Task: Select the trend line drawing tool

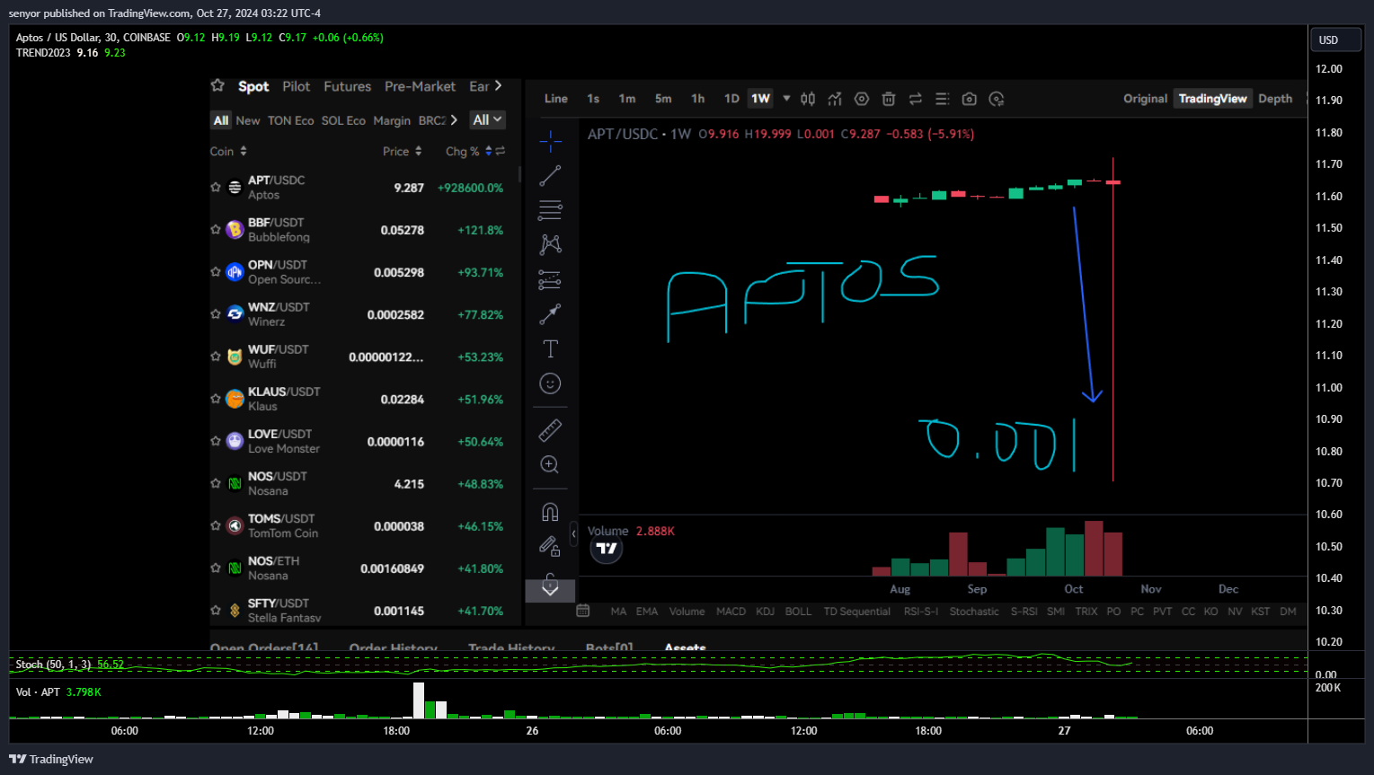Action: pos(550,176)
